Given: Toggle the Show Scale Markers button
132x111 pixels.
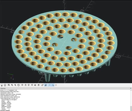Looking at the screenshot, I should tap(53, 85).
